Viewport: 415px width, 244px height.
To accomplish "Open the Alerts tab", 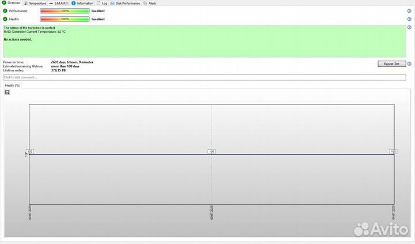I will point(149,3).
